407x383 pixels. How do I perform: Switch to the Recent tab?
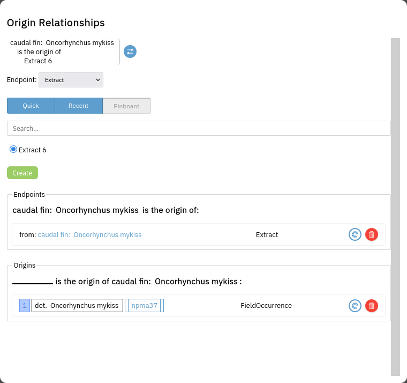[x=78, y=106]
